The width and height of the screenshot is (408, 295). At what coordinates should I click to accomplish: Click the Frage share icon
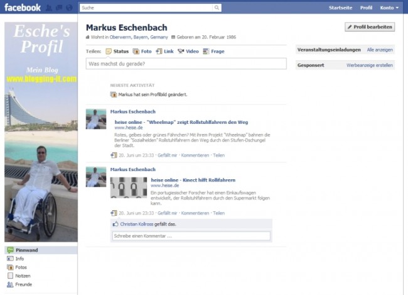[x=206, y=52]
